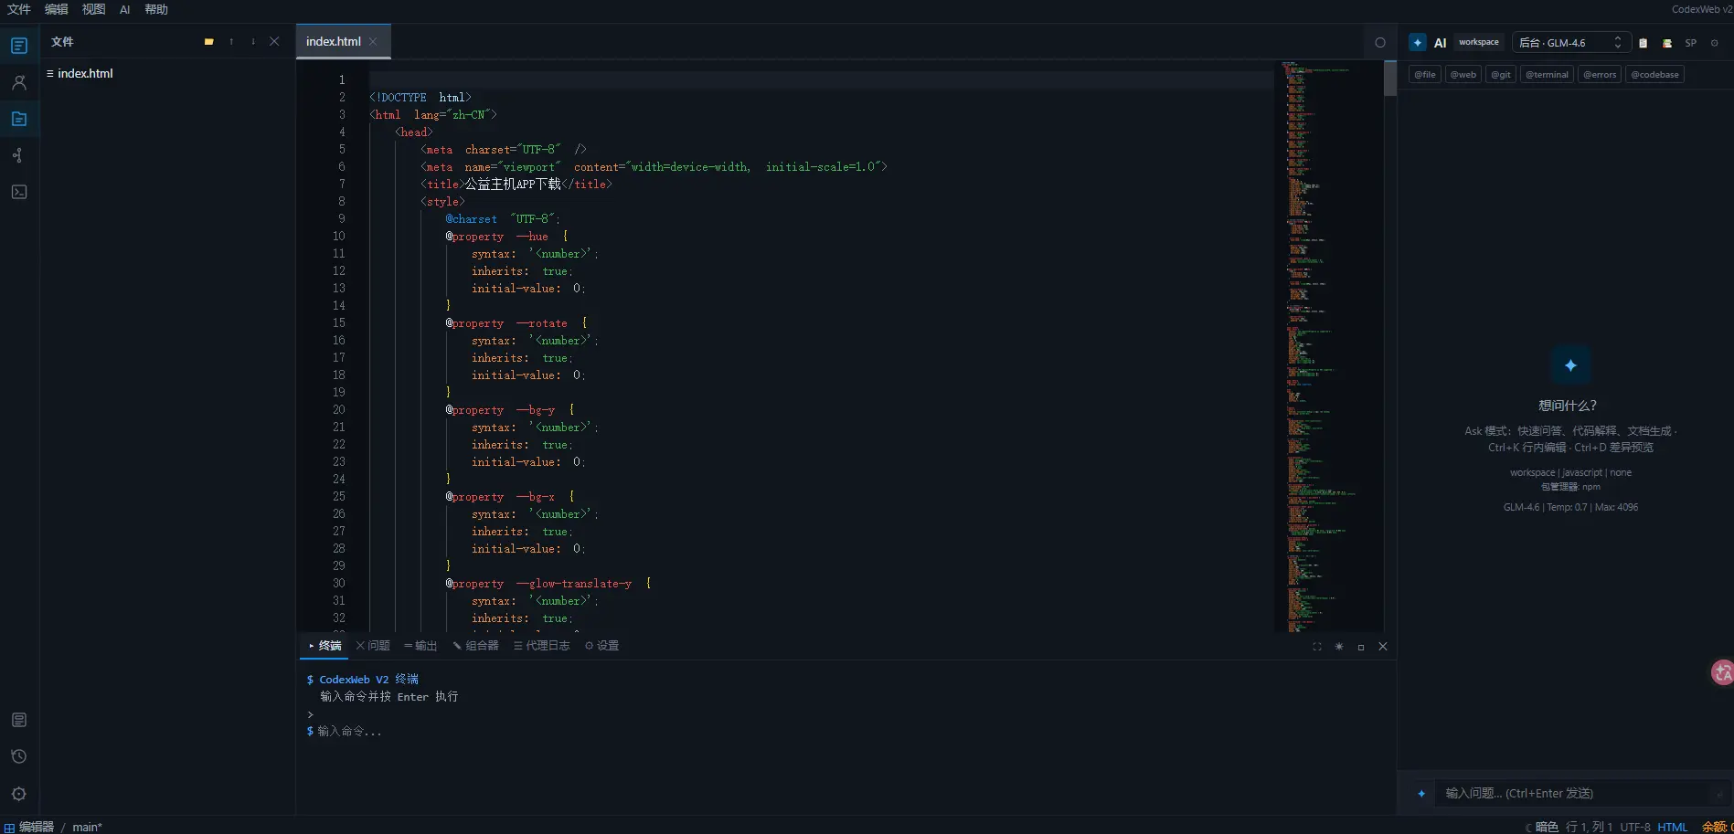1734x834 pixels.
Task: Insert the @codebase context tag
Action: pyautogui.click(x=1655, y=75)
